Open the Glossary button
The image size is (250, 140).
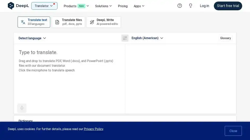[x=226, y=38]
